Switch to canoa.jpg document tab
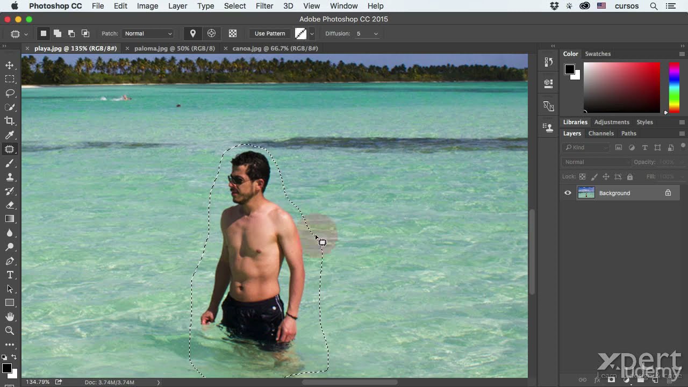The image size is (688, 387). (275, 48)
